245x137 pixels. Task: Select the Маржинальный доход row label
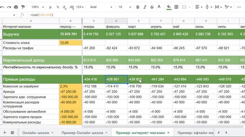click(x=31, y=60)
